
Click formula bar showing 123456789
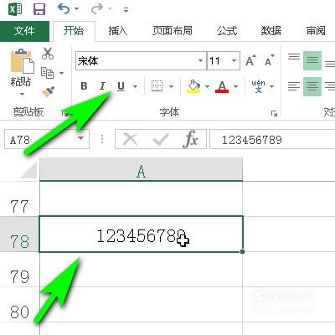coord(272,139)
